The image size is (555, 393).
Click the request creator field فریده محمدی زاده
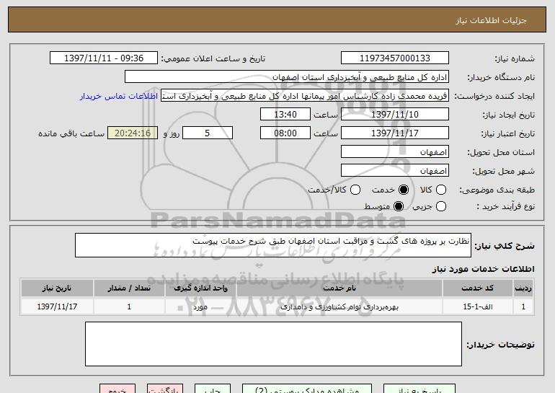(305, 96)
